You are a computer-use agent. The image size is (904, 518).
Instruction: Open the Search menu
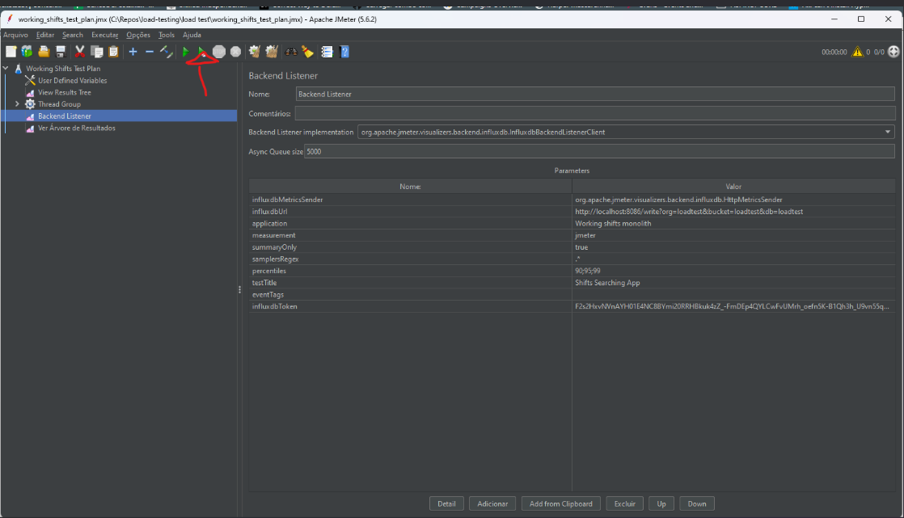click(x=73, y=35)
